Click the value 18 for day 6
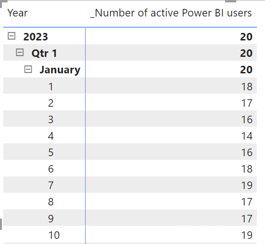 247,169
